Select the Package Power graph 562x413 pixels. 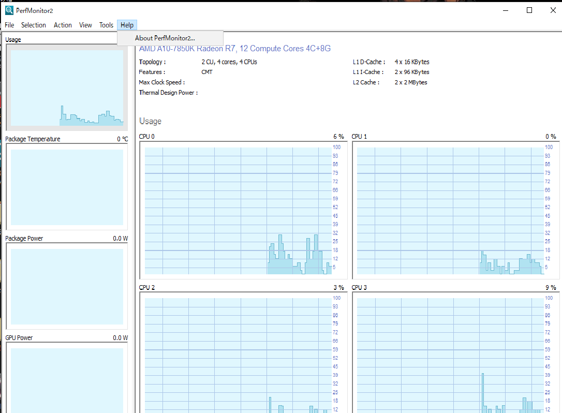[x=67, y=286]
